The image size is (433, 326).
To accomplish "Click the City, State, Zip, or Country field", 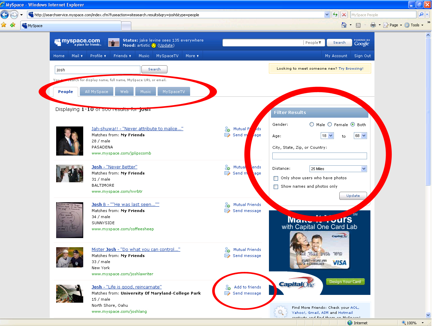I will tap(320, 156).
